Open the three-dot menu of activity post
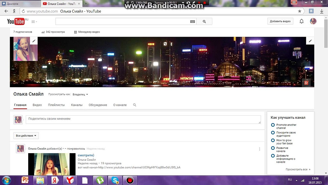Image resolution: width=328 pixels, height=185 pixels. (x=259, y=149)
